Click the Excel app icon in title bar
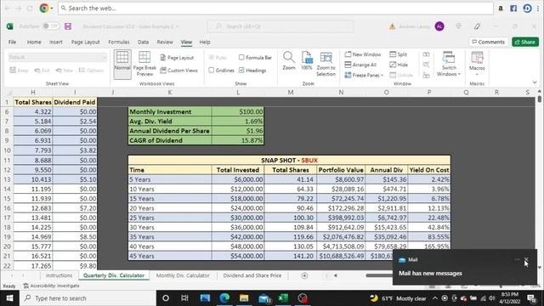The image size is (544, 306). point(9,26)
